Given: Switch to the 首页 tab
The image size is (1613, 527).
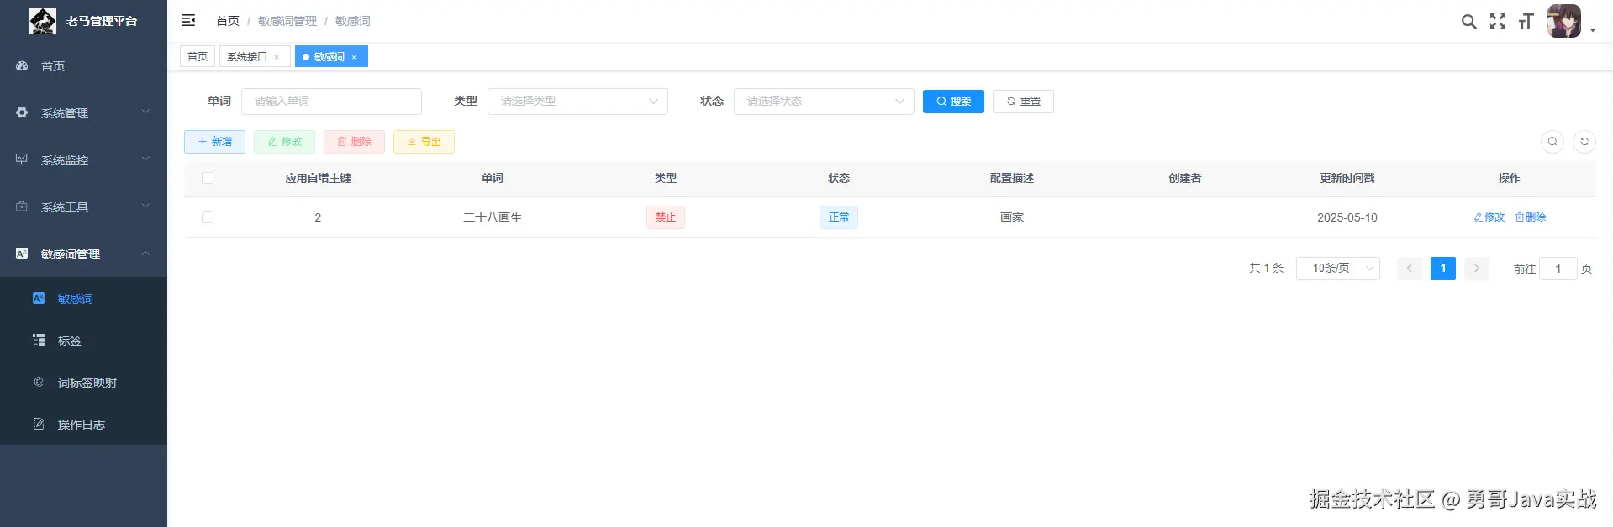Looking at the screenshot, I should pyautogui.click(x=198, y=56).
